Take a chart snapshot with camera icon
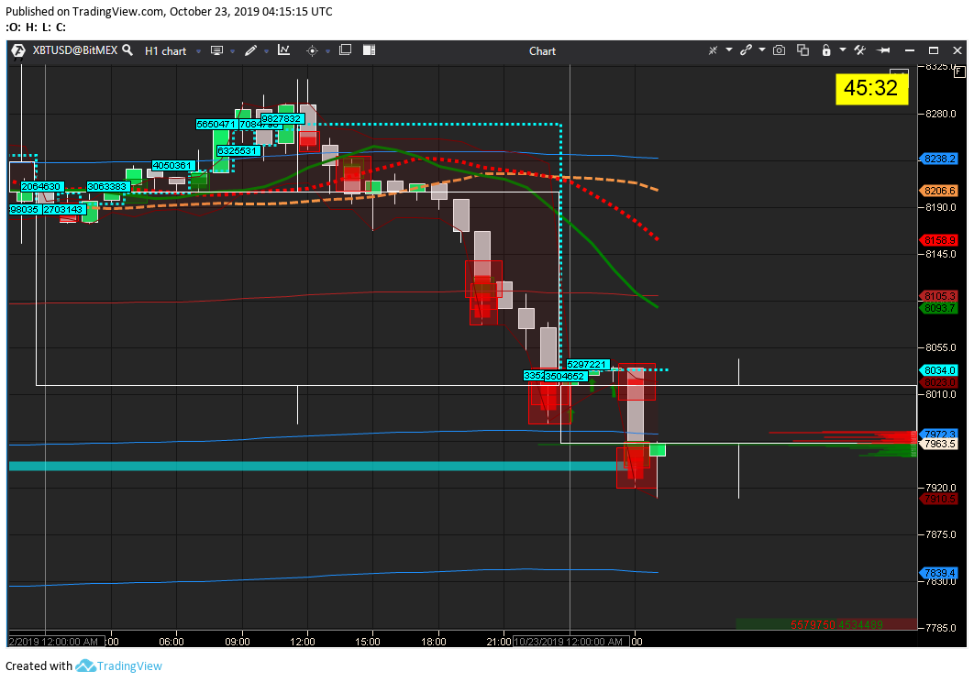The height and width of the screenshot is (682, 974). tap(779, 50)
